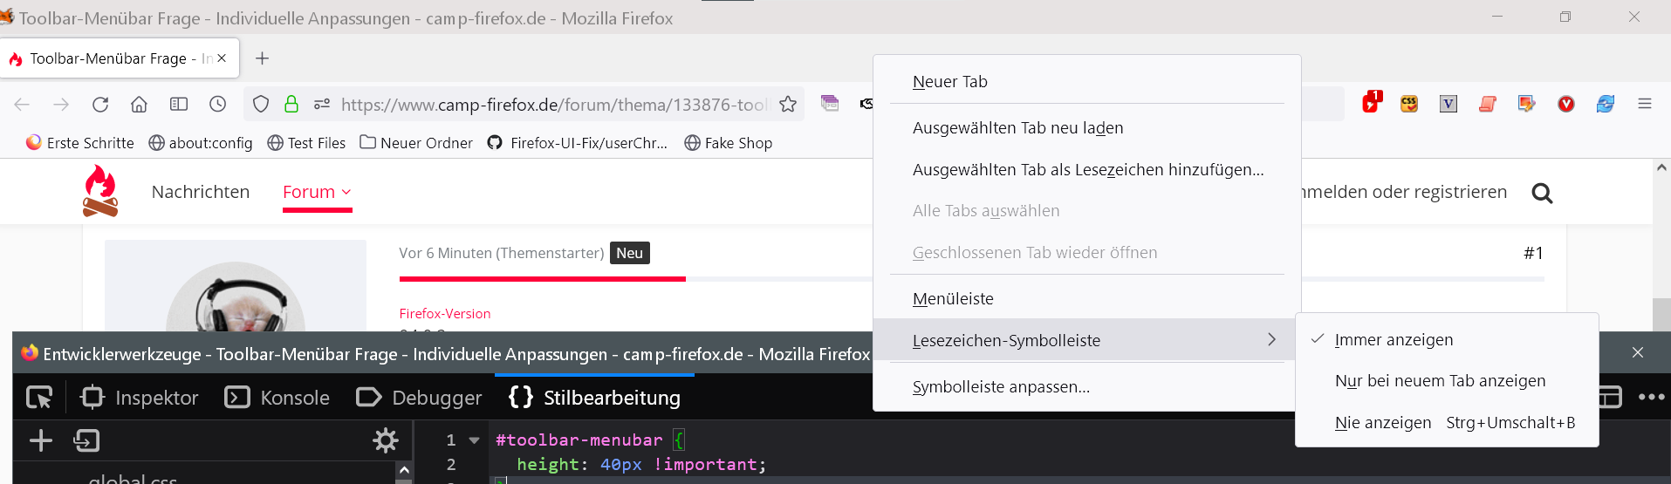Screen dimensions: 1671x484
Task: Click 'Menüleiste' in the context menu
Action: [953, 299]
